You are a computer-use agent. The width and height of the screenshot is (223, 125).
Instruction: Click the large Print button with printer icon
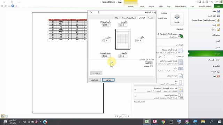(177, 19)
